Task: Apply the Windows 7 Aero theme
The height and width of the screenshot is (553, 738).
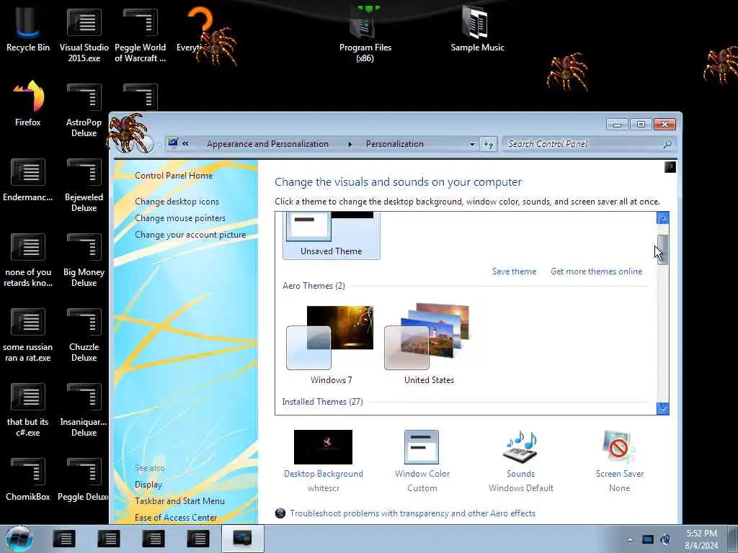Action: [x=331, y=345]
